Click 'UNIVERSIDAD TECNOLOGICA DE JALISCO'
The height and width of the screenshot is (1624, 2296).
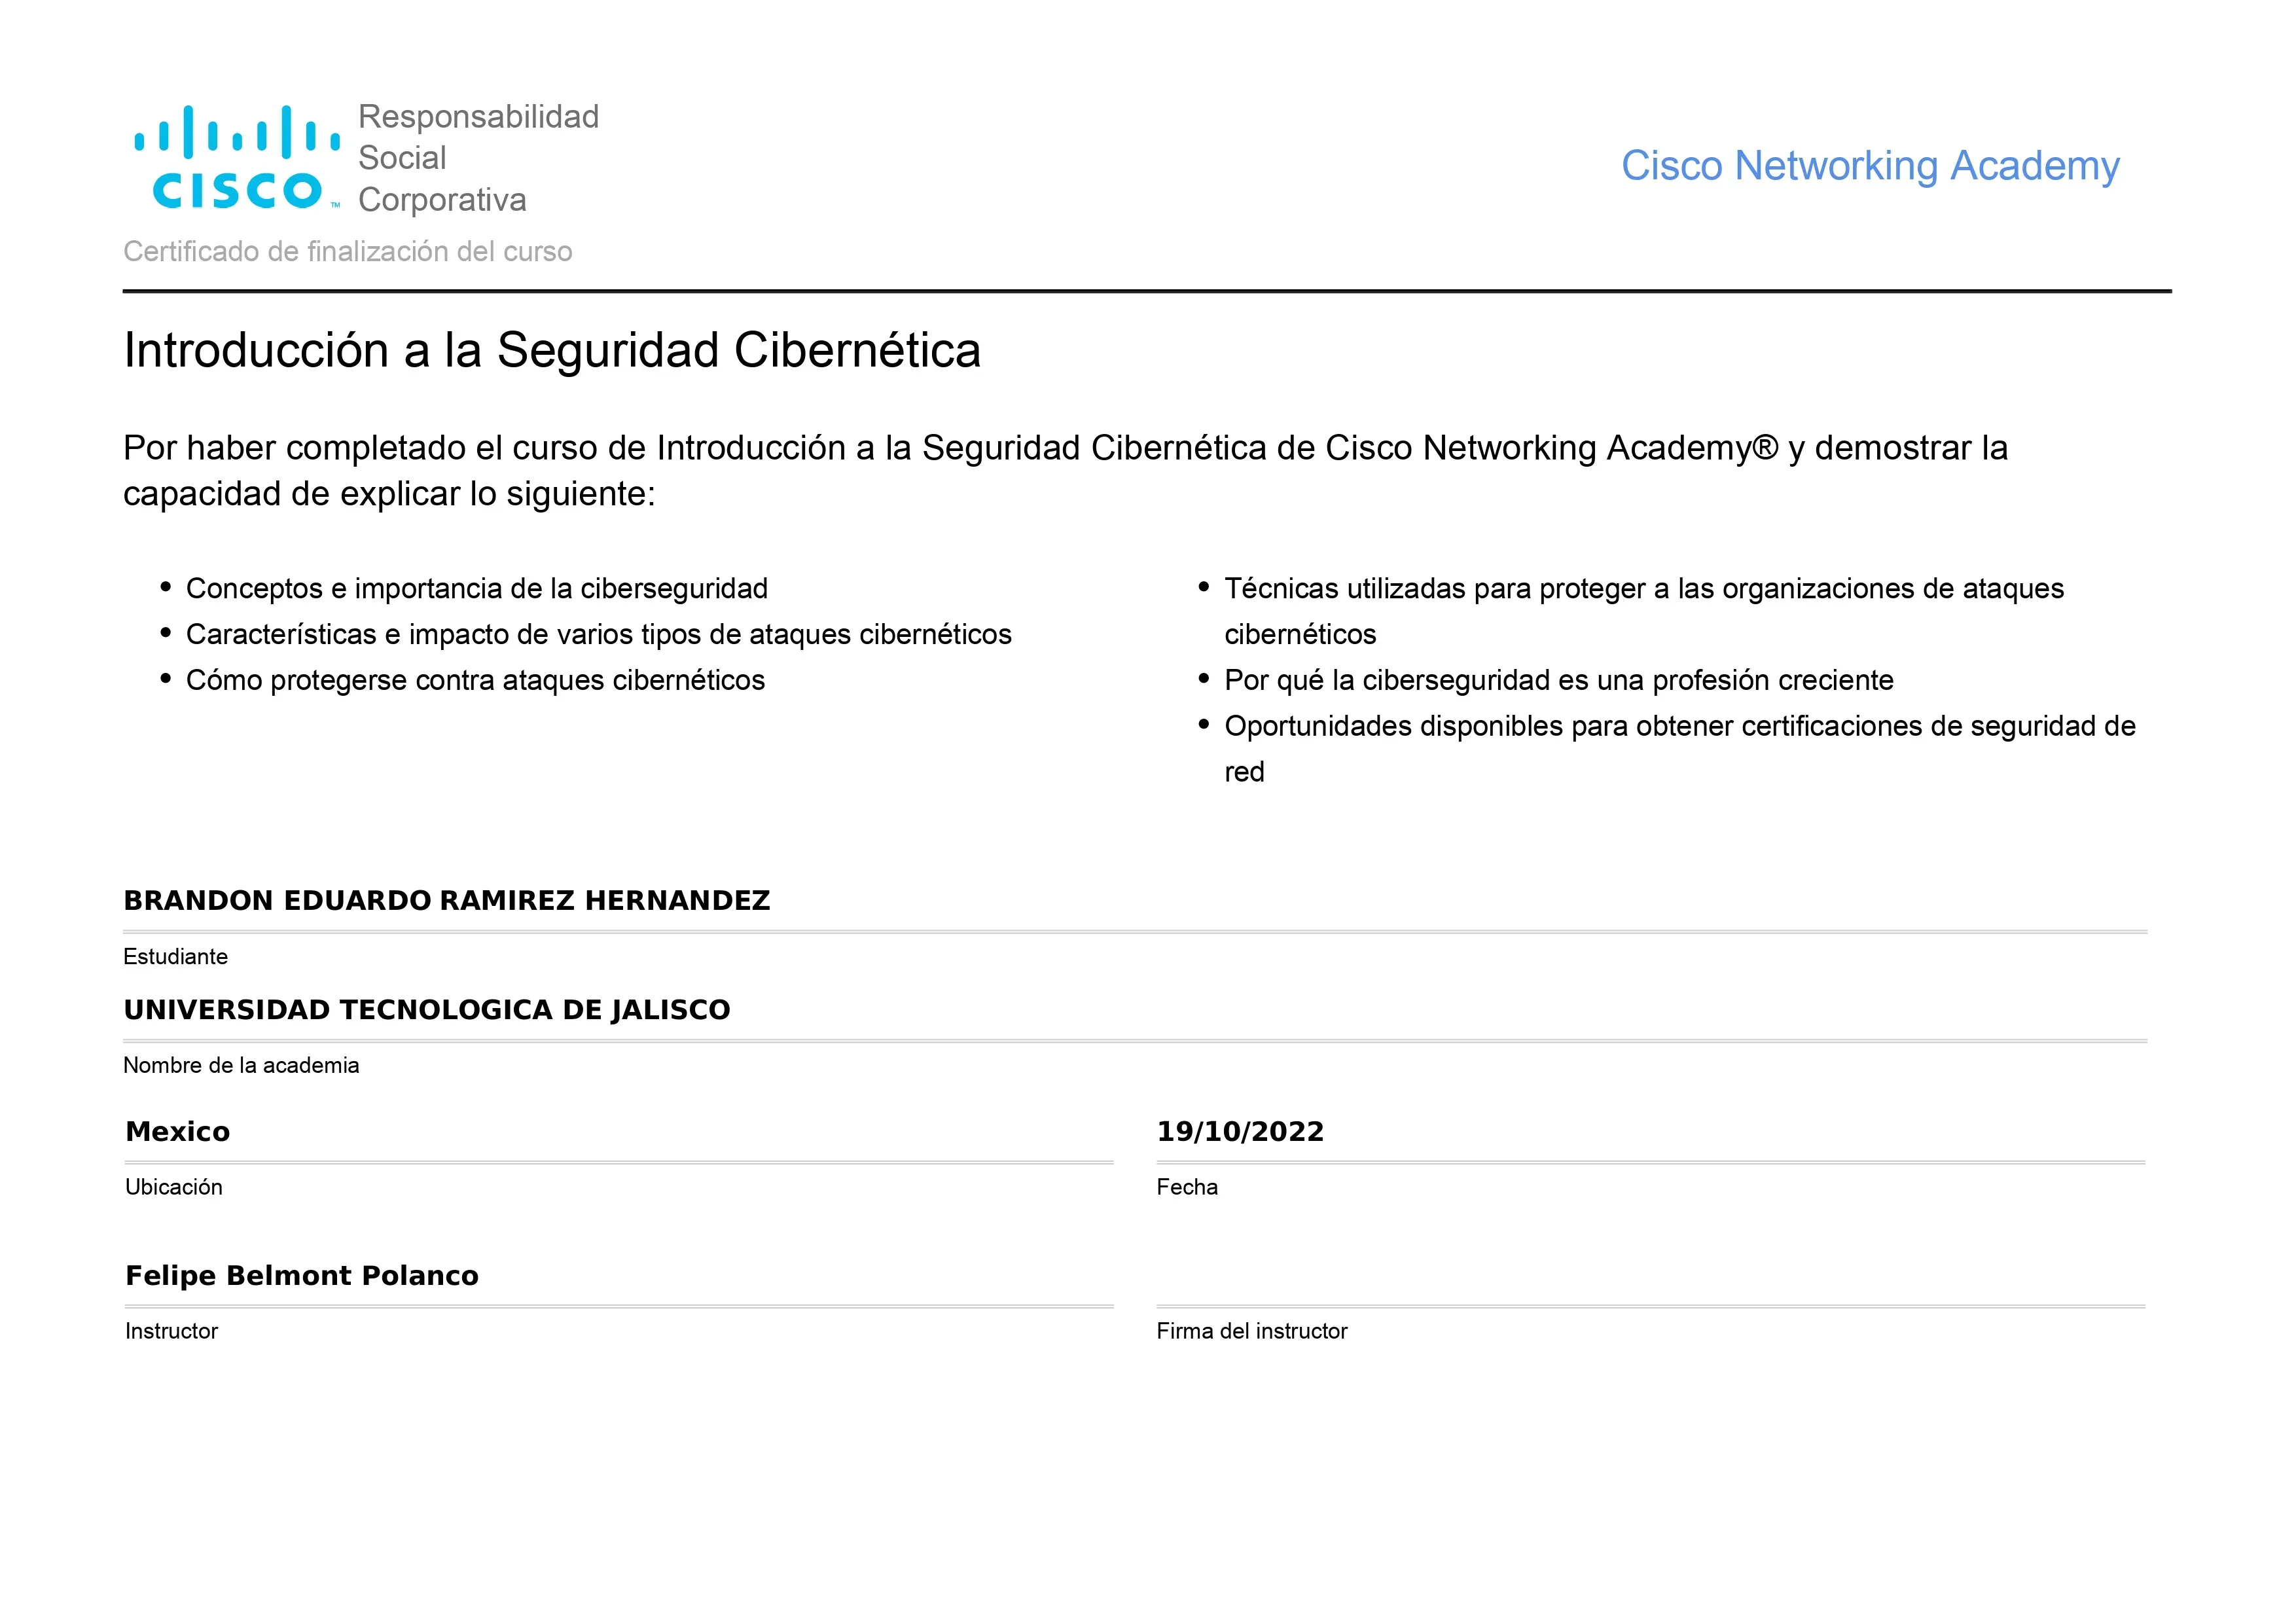427,1010
